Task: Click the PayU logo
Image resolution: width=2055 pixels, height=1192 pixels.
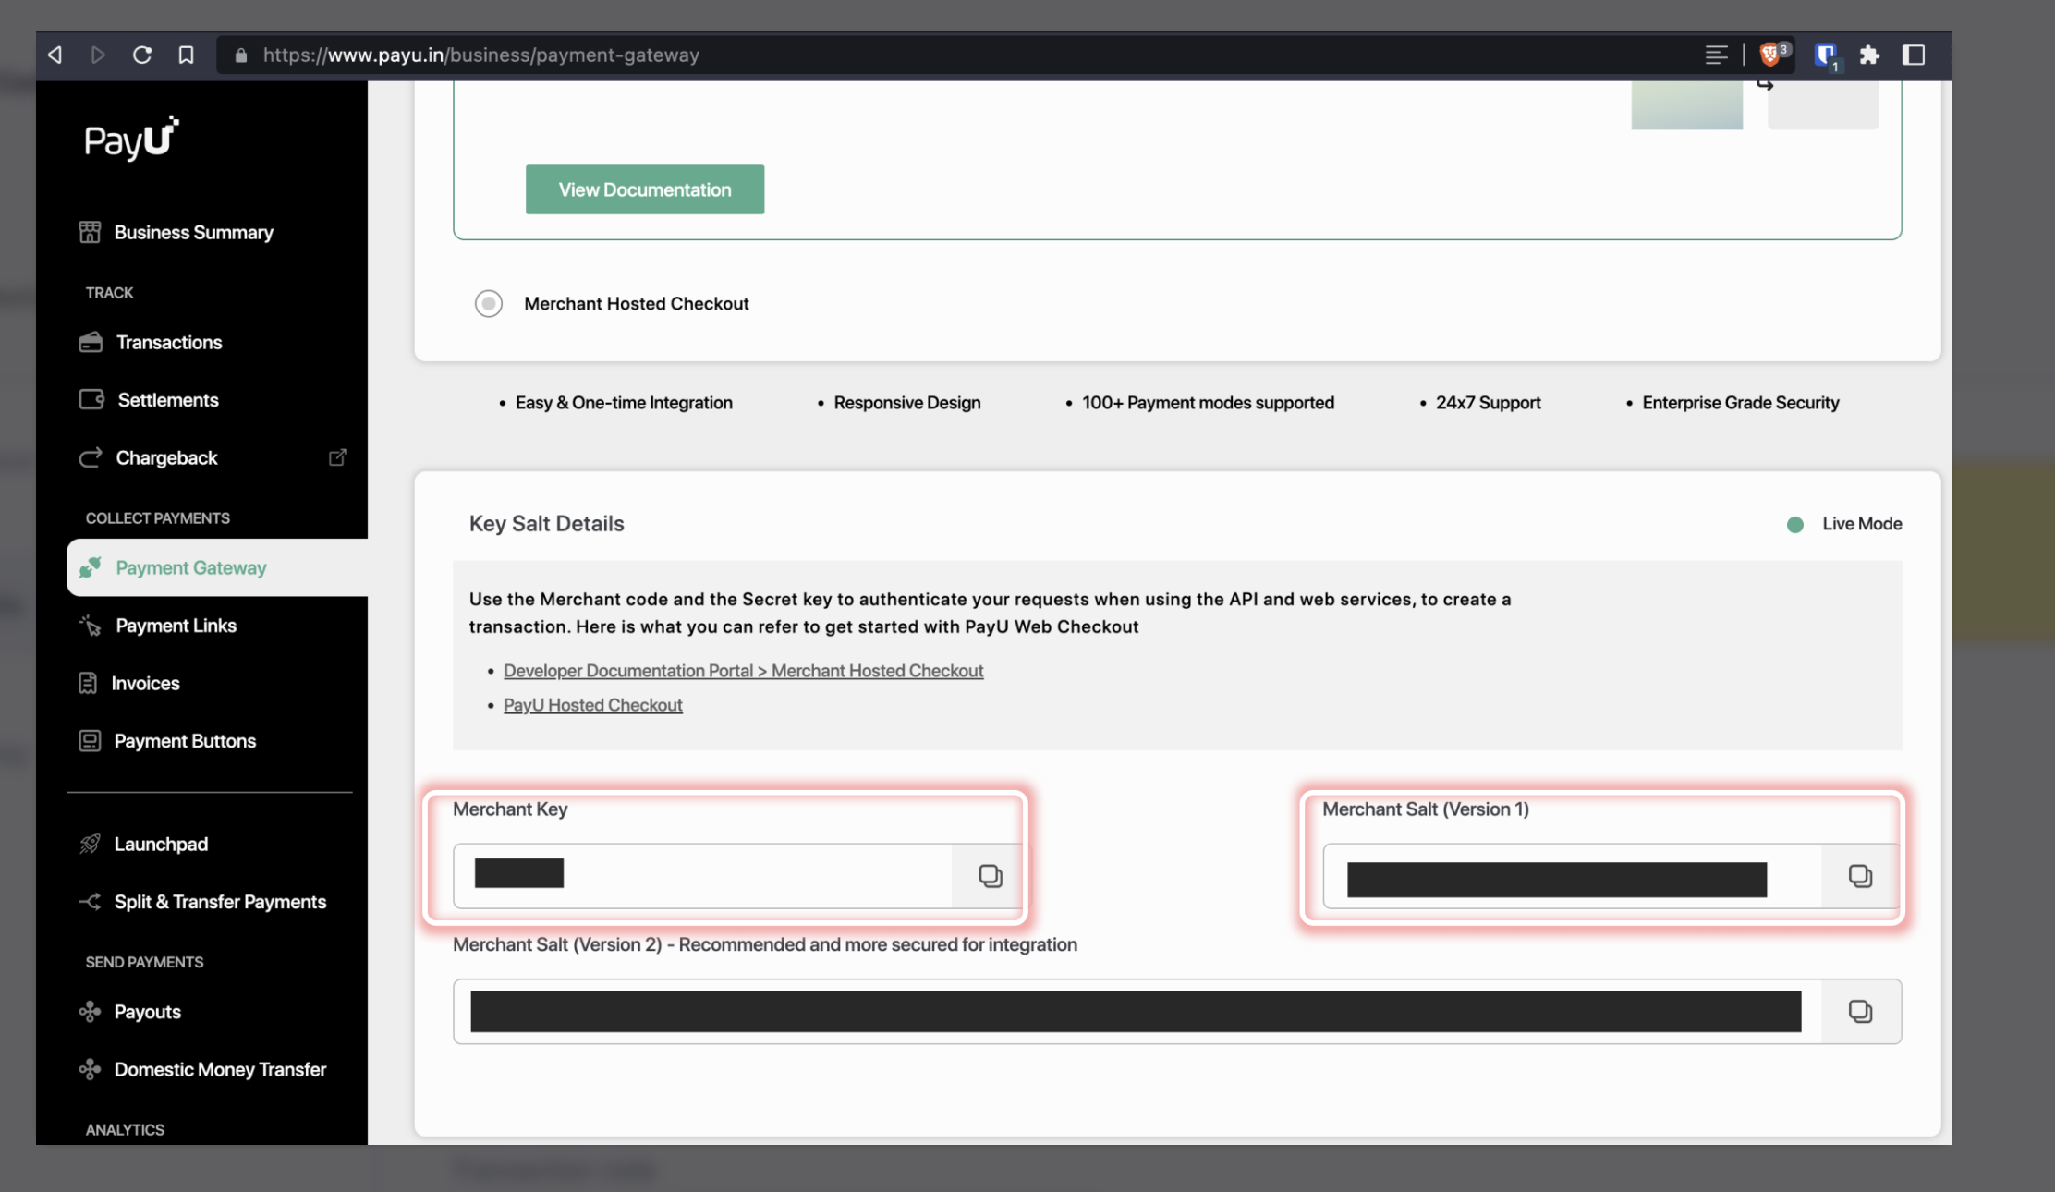Action: coord(131,139)
